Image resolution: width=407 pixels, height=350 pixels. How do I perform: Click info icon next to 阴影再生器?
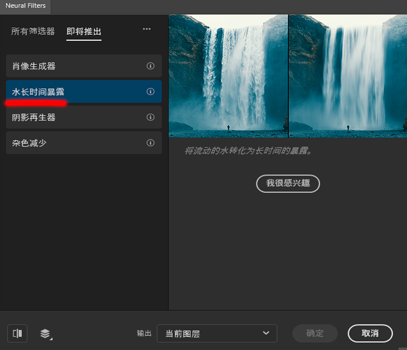[150, 117]
